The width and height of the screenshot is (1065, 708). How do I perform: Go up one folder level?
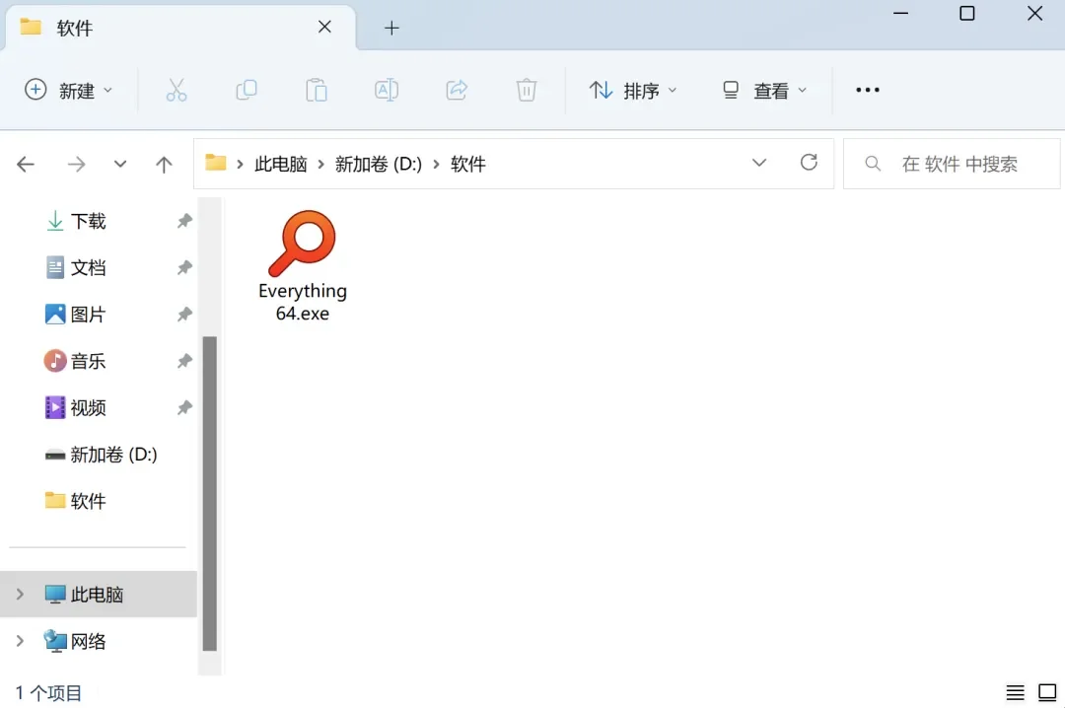pyautogui.click(x=164, y=164)
